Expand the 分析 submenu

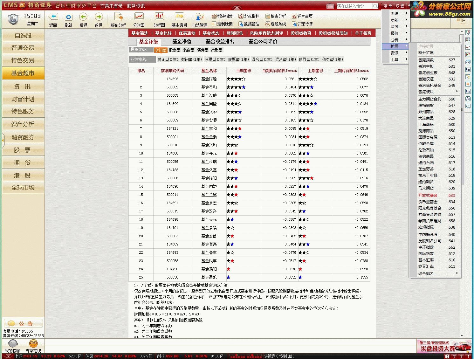pyautogui.click(x=395, y=40)
